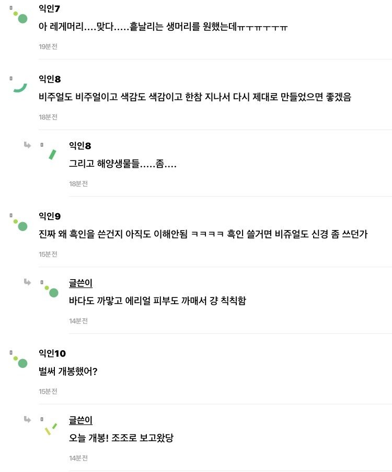Click avatar of 익인8's reply about 해양생물들
The width and height of the screenshot is (392, 472).
point(52,154)
